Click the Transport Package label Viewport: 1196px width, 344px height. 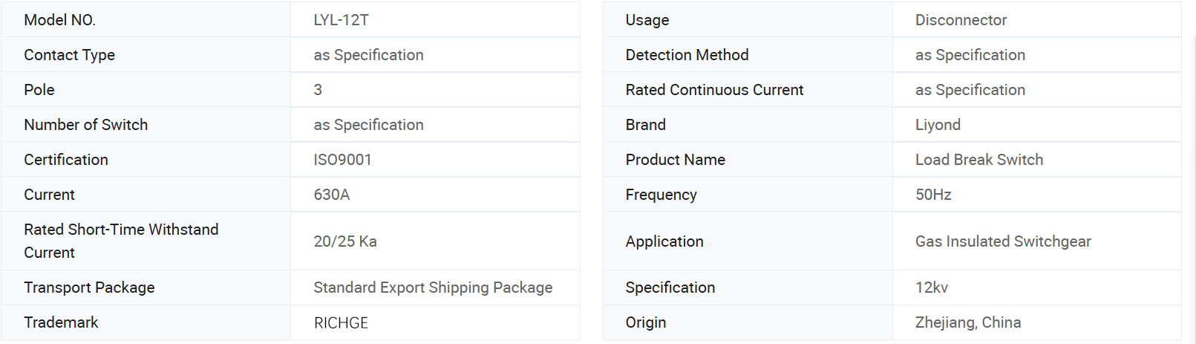tap(89, 288)
